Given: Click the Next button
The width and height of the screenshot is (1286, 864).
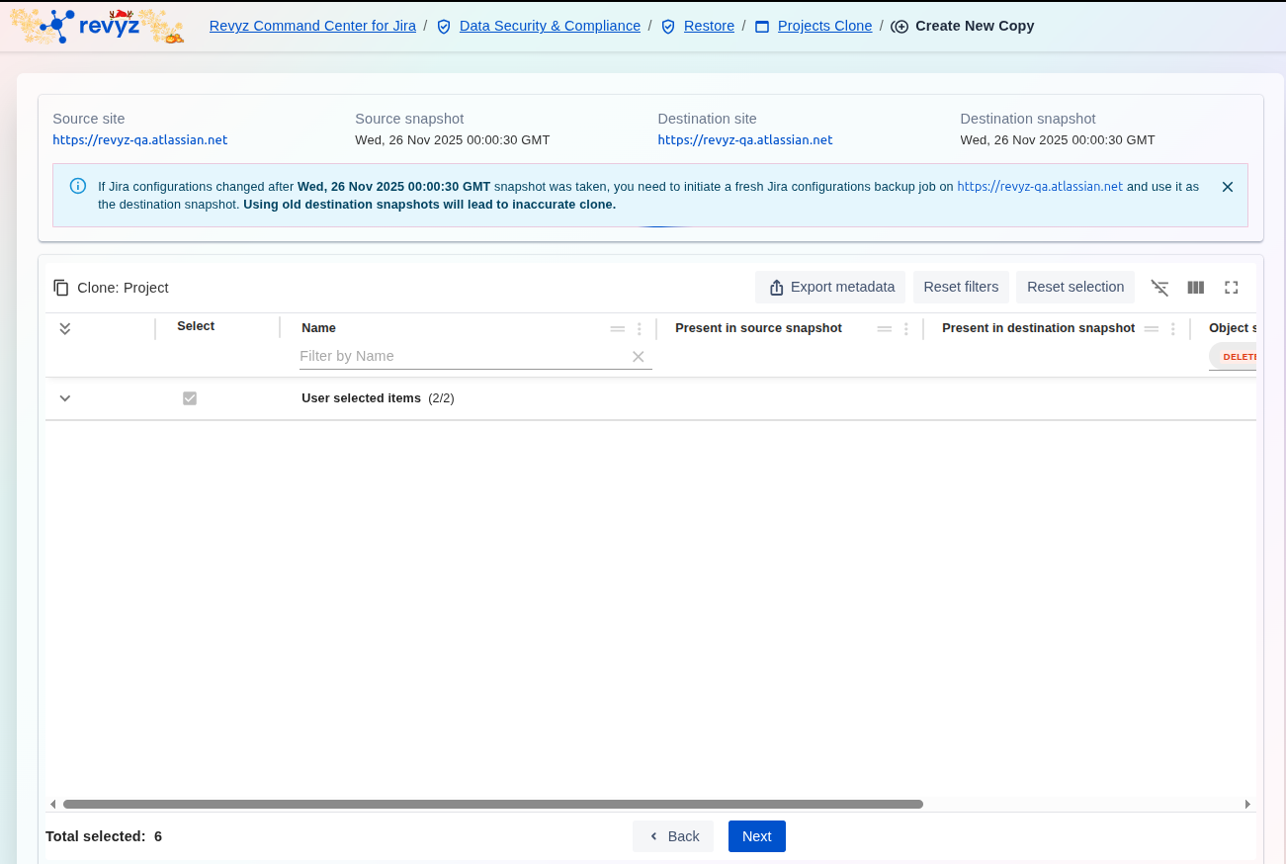Looking at the screenshot, I should click(756, 836).
